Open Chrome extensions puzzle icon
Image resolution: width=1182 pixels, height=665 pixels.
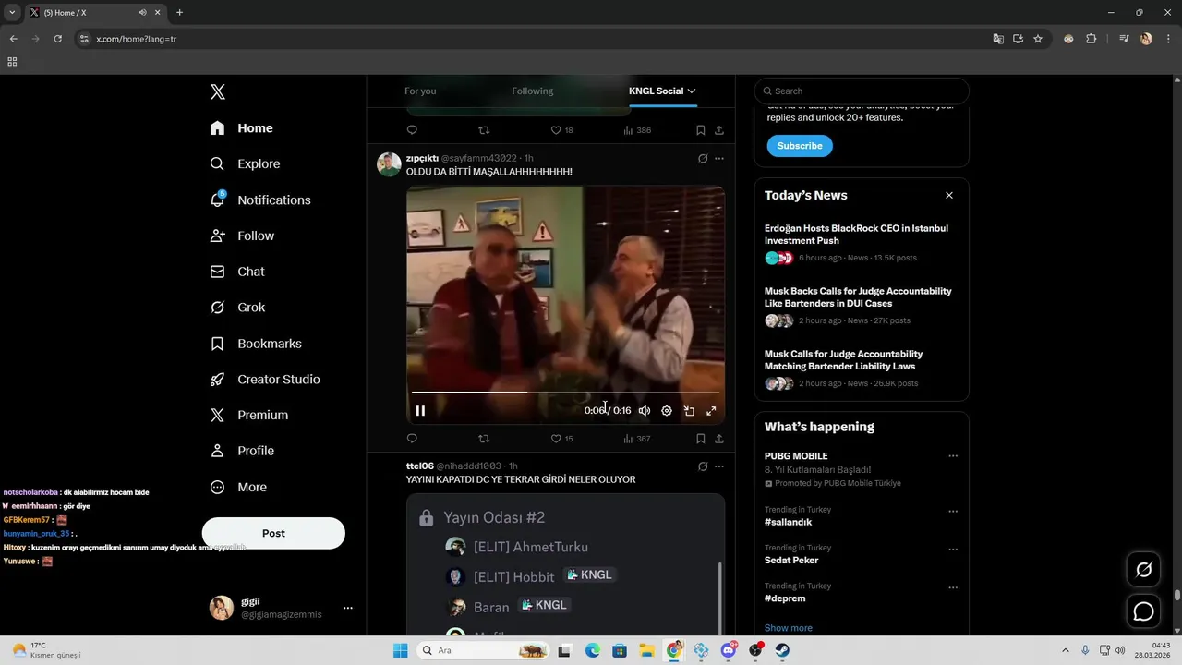[1092, 39]
